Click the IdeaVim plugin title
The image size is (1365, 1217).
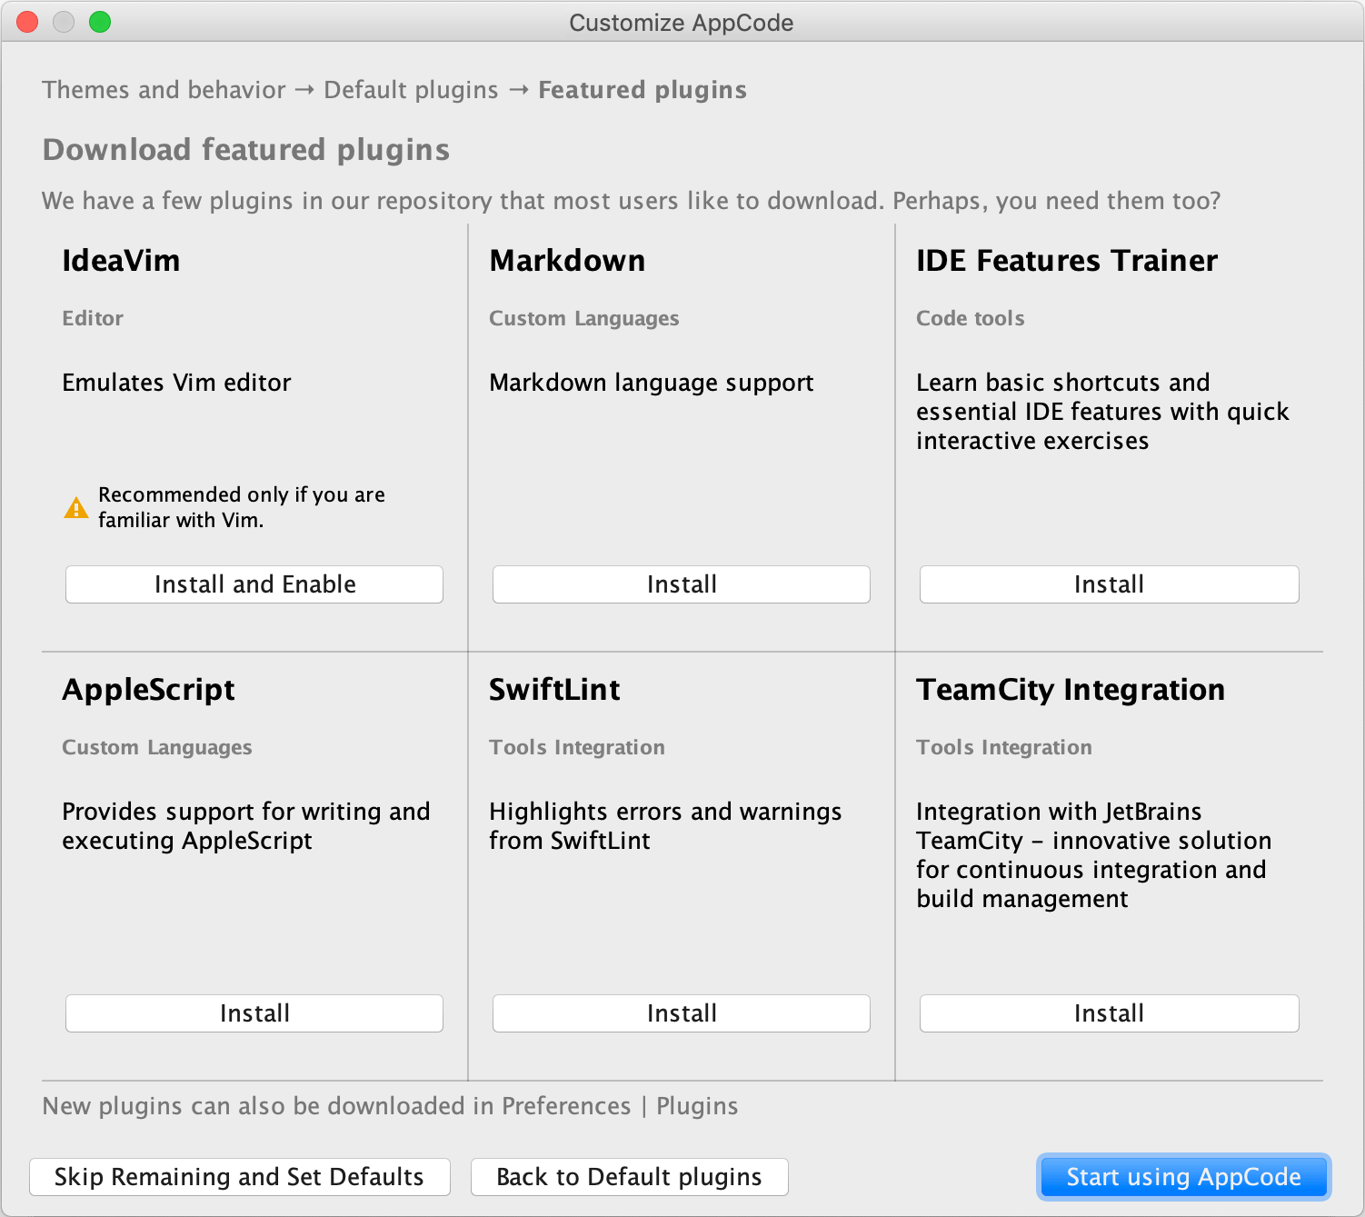(121, 261)
